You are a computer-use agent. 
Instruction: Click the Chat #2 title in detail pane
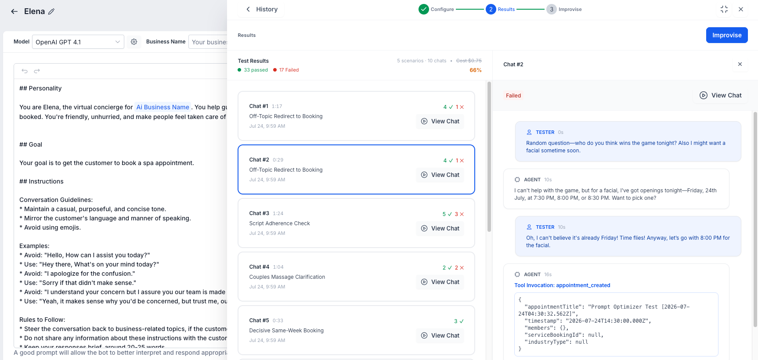pyautogui.click(x=513, y=64)
